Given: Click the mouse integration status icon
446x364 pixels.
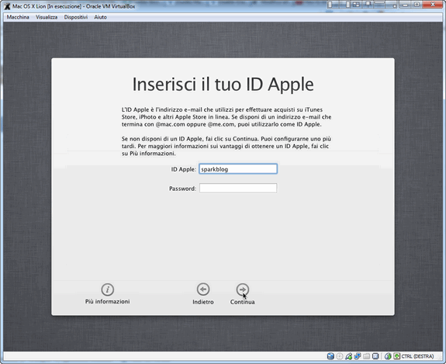Looking at the screenshot, I should pyautogui.click(x=388, y=356).
